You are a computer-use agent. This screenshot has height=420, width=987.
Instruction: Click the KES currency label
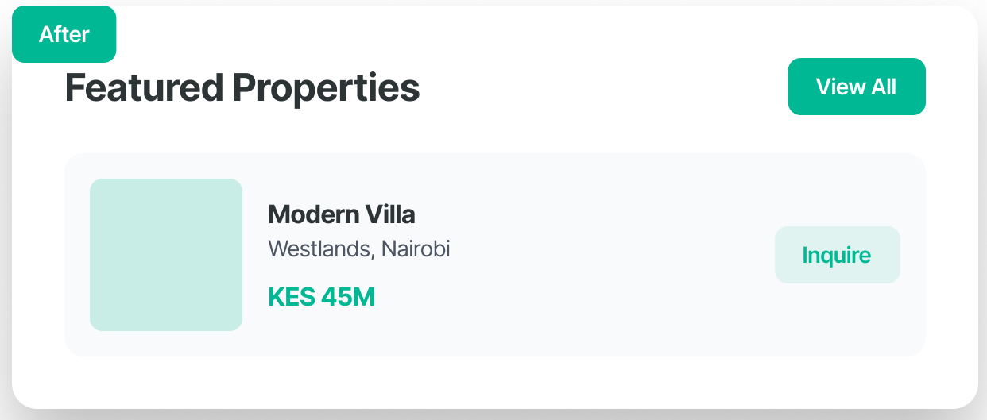pos(292,297)
